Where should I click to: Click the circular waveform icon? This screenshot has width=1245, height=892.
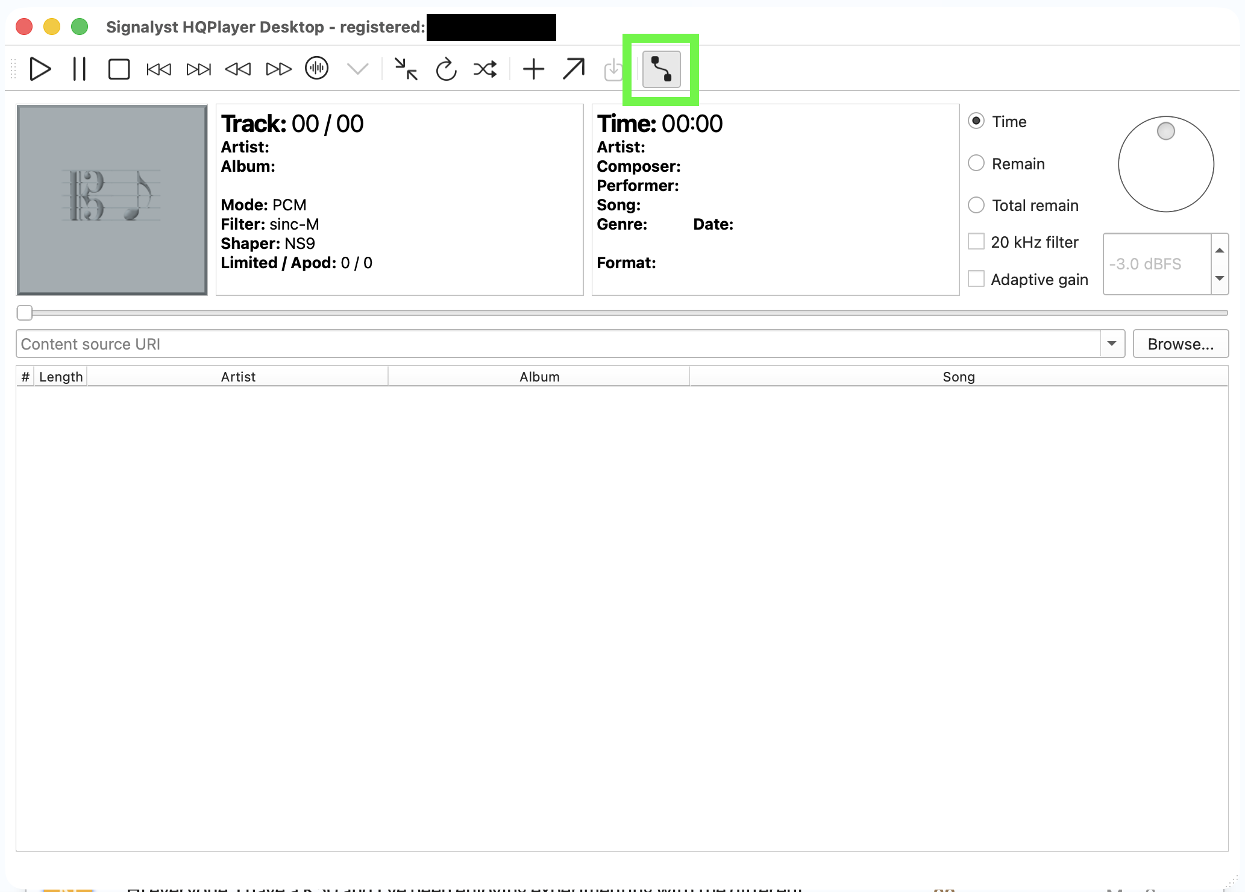click(317, 68)
